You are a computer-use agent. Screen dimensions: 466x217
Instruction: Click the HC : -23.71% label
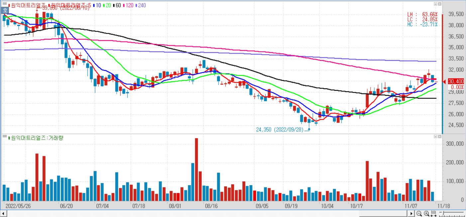pos(422,25)
